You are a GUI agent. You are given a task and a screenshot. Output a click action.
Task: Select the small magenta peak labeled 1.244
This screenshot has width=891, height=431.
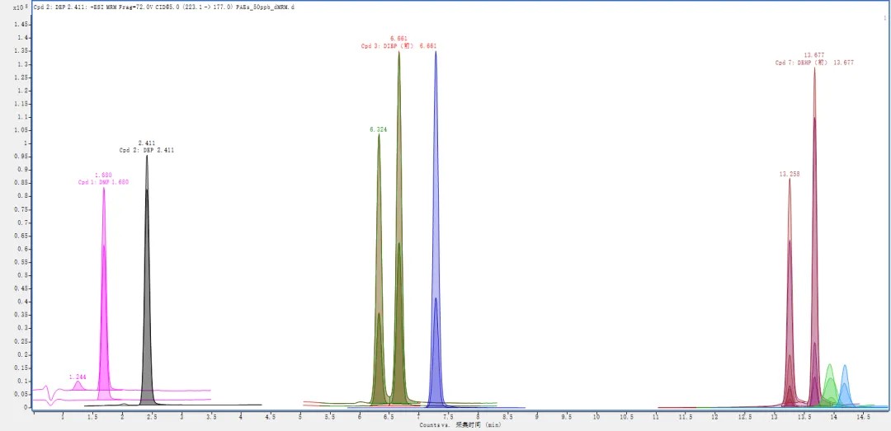[x=78, y=385]
